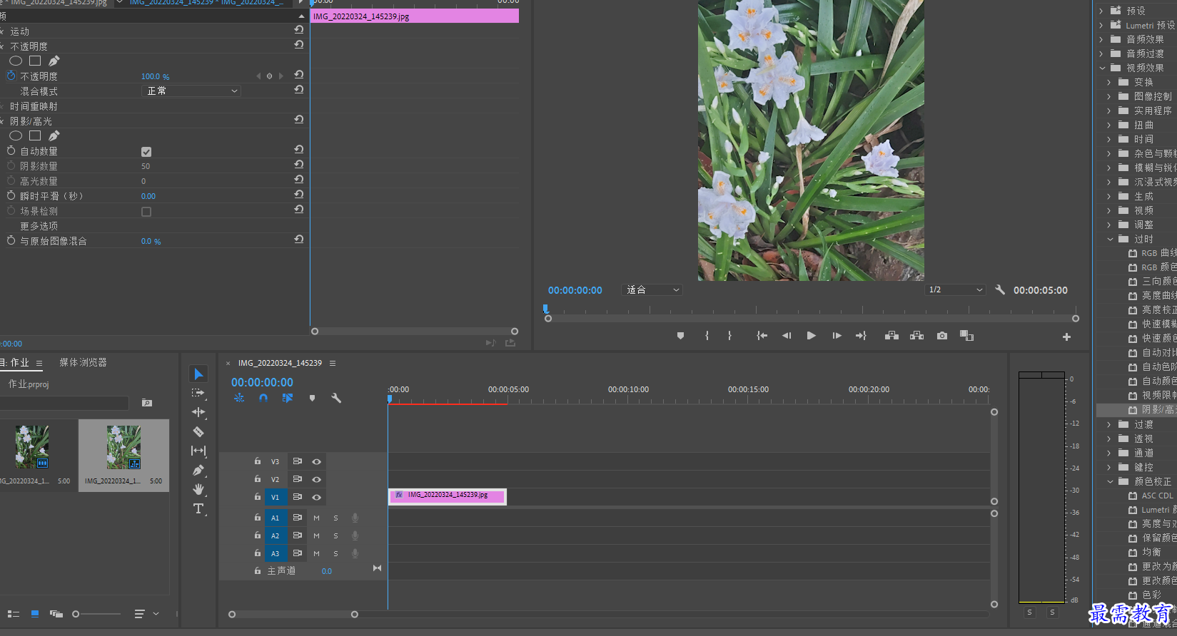Open the button editor plus icon
This screenshot has height=636, width=1177.
point(1066,337)
